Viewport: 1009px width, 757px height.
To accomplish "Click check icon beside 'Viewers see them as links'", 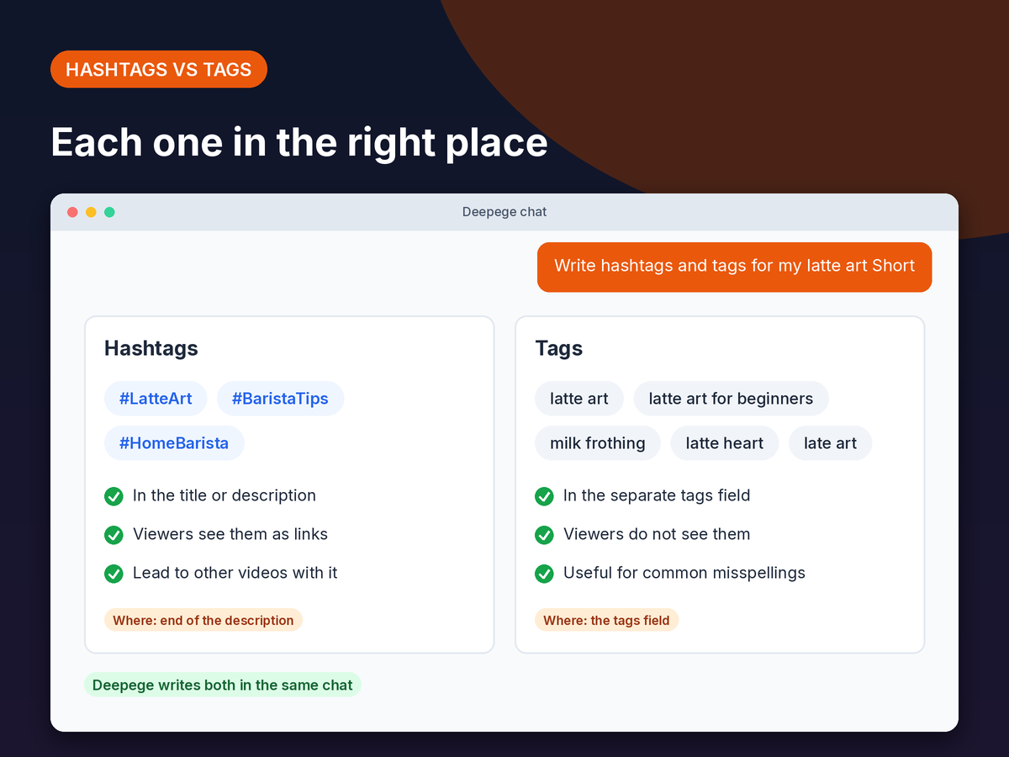I will coord(114,535).
